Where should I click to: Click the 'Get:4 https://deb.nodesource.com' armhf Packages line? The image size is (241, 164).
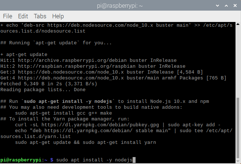pyautogui.click(x=113, y=78)
